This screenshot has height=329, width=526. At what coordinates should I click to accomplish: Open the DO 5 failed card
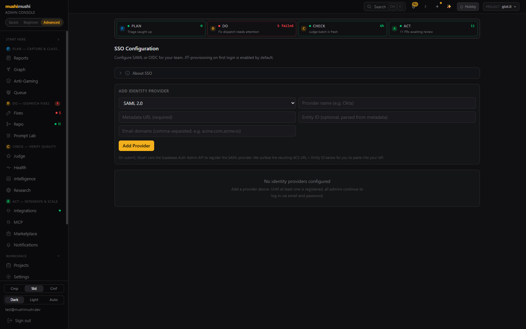pos(252,29)
